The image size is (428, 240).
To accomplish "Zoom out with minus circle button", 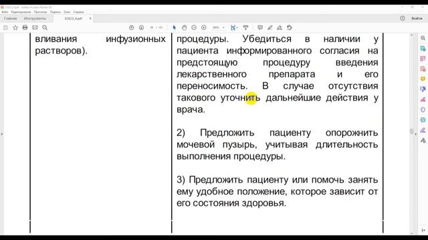I will (x=194, y=27).
